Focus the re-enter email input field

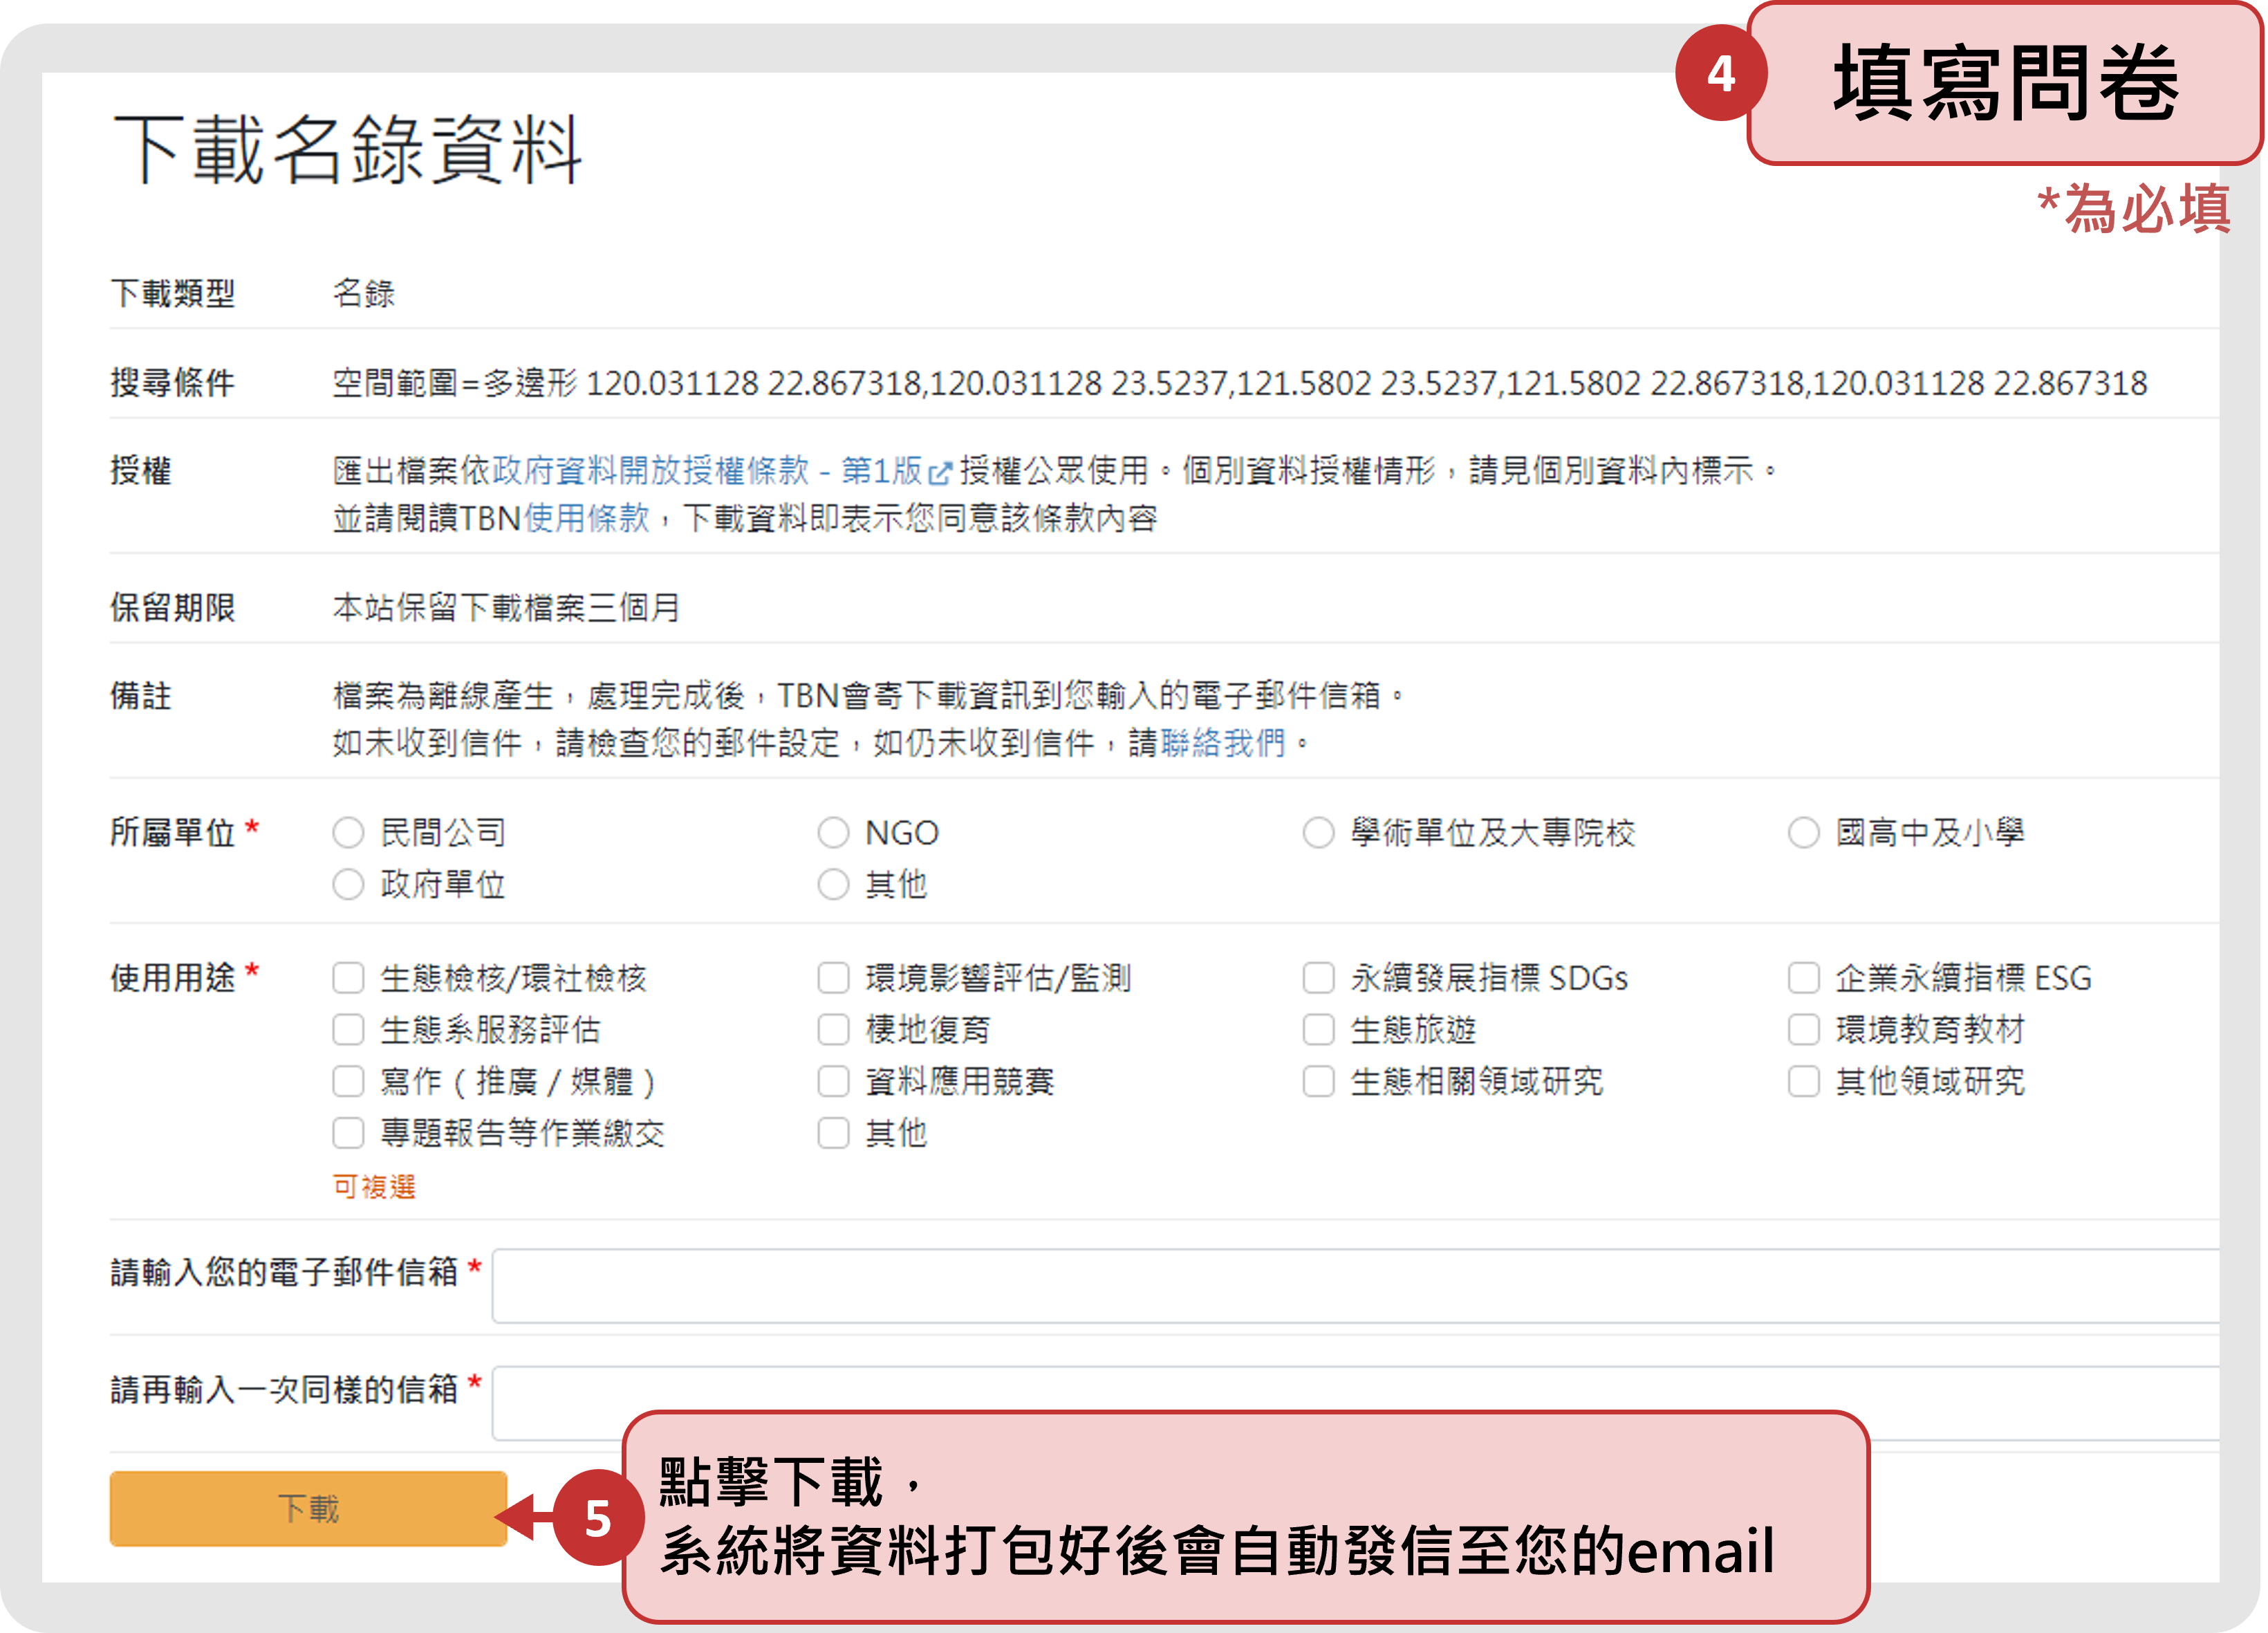coord(1354,1390)
